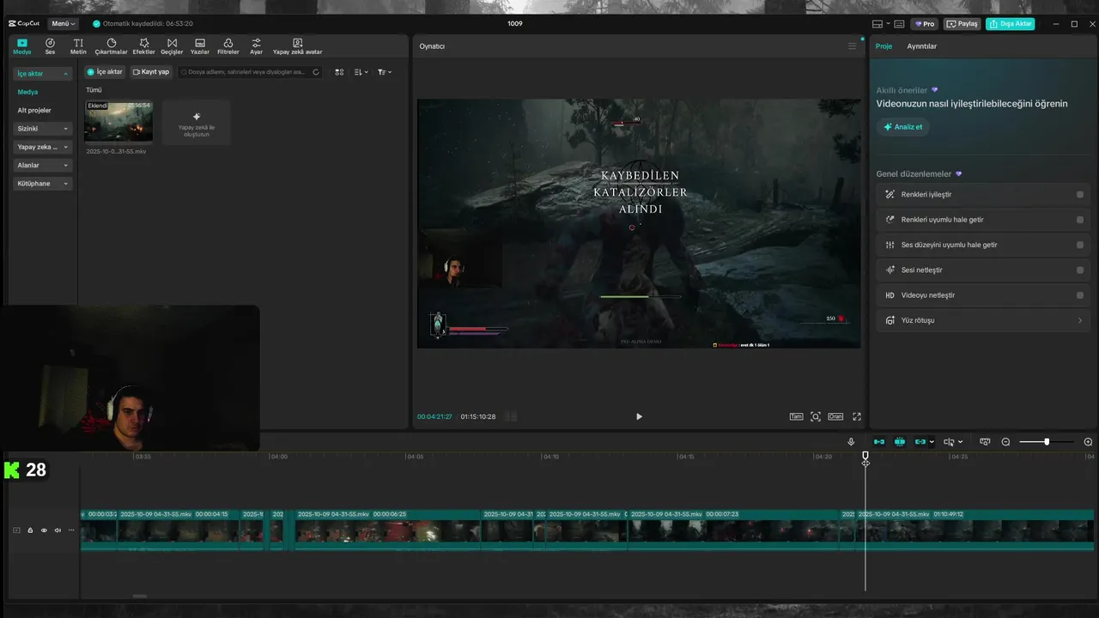The height and width of the screenshot is (618, 1099).
Task: Collapse the İçe aktar sidebar section
Action: pos(65,74)
